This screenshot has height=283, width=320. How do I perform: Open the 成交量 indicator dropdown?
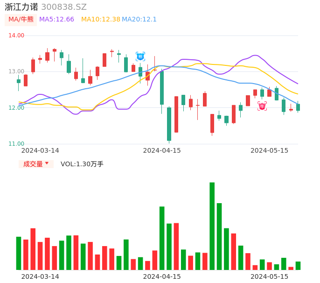36,164
